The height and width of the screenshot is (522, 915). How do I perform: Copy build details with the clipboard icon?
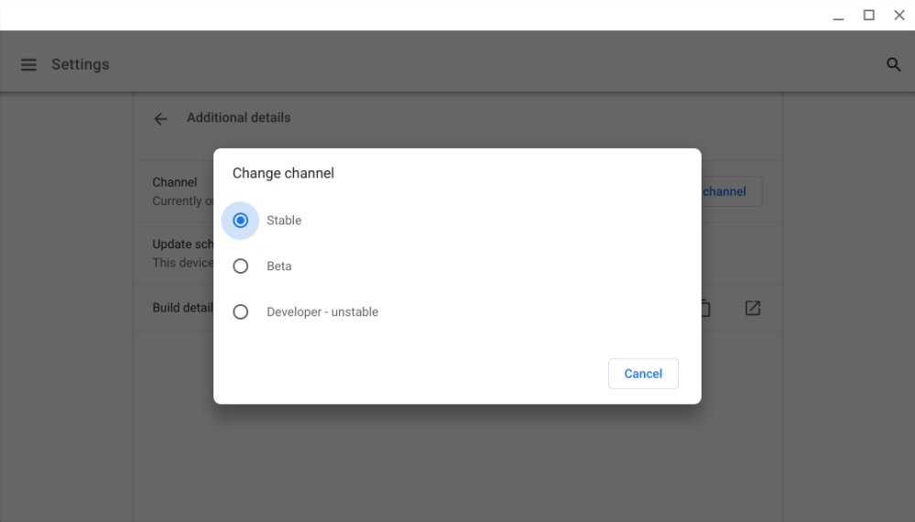point(705,309)
